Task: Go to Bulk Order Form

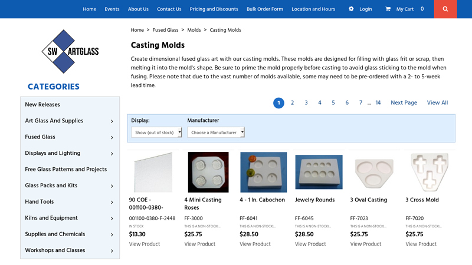Action: [x=265, y=9]
